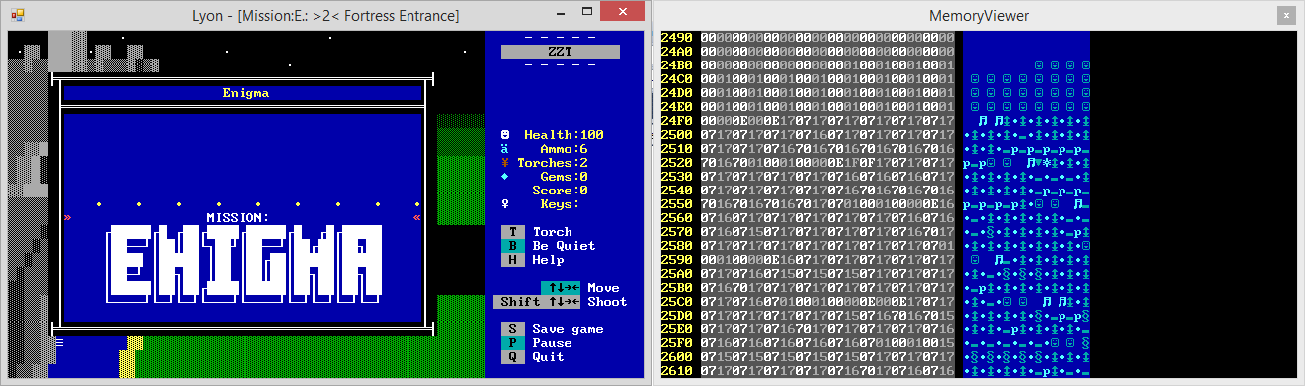Toggle sound with B Be Quiet
Image resolution: width=1305 pixels, height=386 pixels.
[549, 246]
